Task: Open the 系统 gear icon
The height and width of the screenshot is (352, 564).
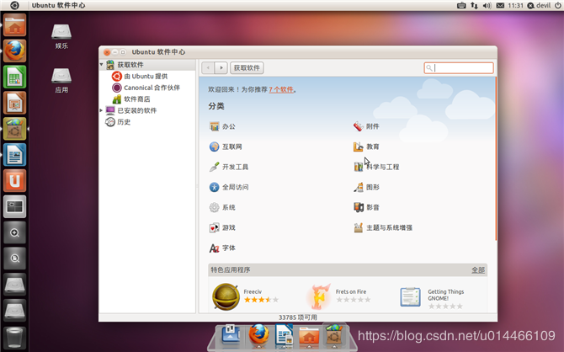Action: point(215,207)
